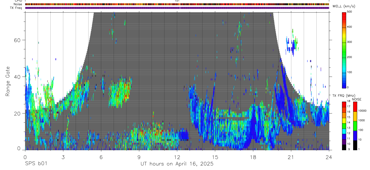This screenshot has height=170, width=370.
Task: Click the '1000' label on the NOISE legend
Action: pyautogui.click(x=362, y=120)
